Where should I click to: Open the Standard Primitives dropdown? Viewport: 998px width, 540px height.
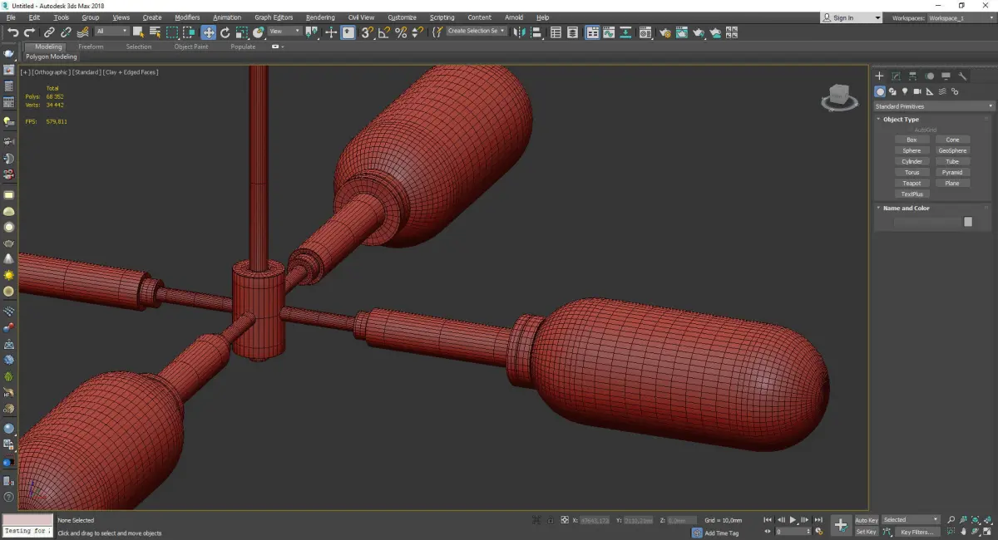click(933, 106)
